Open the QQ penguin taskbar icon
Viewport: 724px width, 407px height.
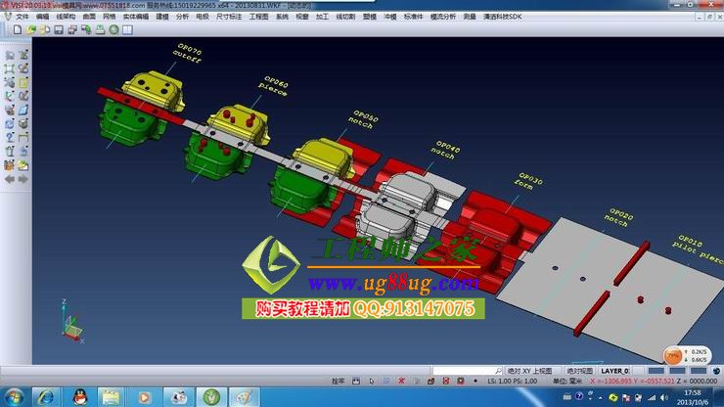[x=80, y=397]
